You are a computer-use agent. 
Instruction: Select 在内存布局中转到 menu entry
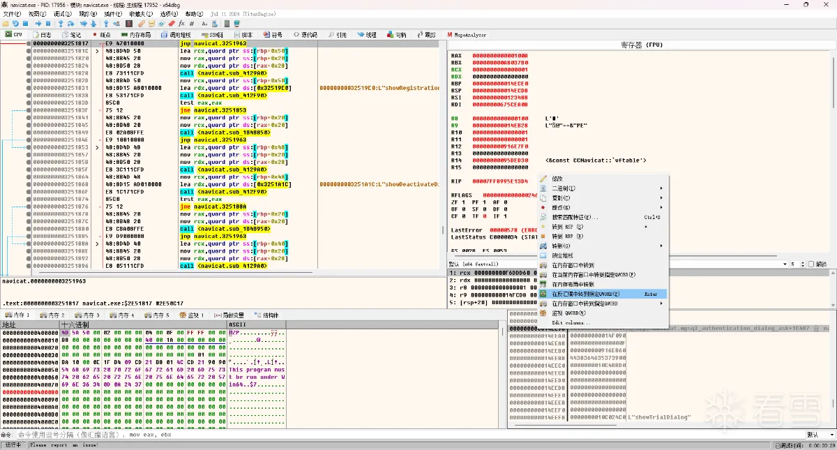pyautogui.click(x=603, y=285)
